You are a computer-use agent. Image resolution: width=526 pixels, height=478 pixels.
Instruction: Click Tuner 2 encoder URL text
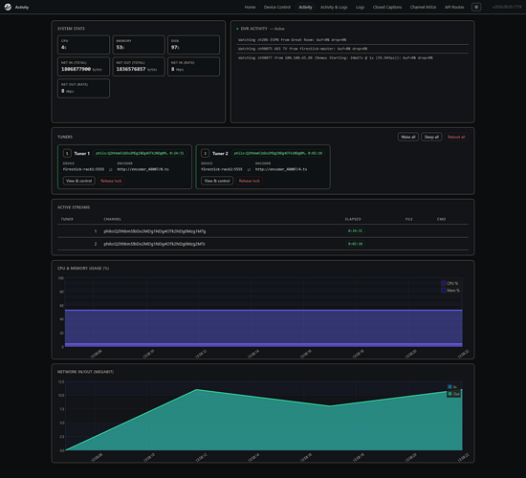pyautogui.click(x=281, y=169)
